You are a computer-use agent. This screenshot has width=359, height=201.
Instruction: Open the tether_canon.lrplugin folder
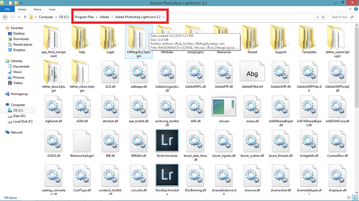[337, 41]
